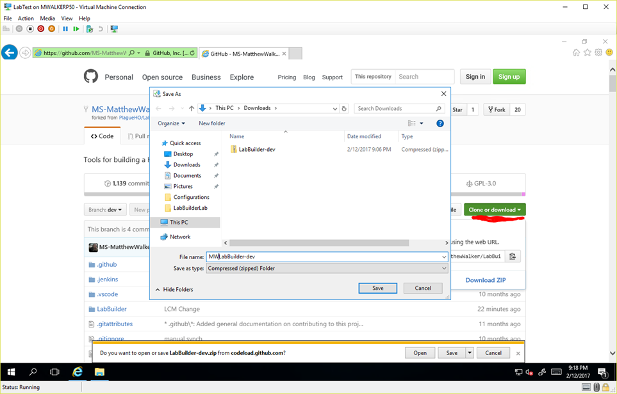Click Open in download notification bar
This screenshot has width=617, height=394.
420,353
